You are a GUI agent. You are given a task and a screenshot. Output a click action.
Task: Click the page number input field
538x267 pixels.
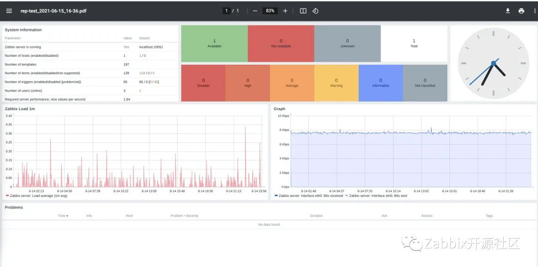coord(226,10)
